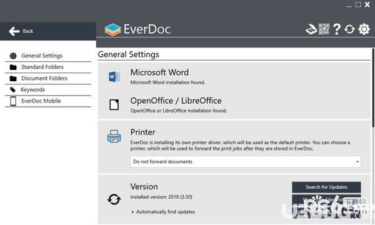Click the vertical scrollbar of settings panel
The height and width of the screenshot is (225, 375).
pyautogui.click(x=373, y=88)
